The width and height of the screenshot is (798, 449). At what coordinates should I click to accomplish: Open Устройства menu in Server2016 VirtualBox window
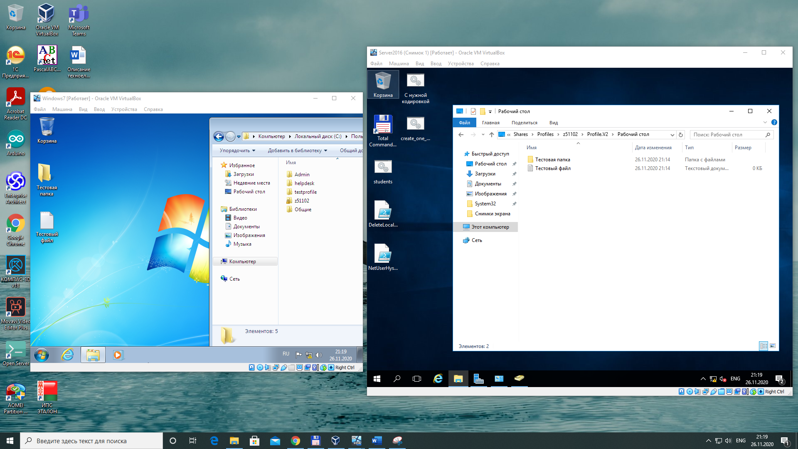(x=461, y=64)
